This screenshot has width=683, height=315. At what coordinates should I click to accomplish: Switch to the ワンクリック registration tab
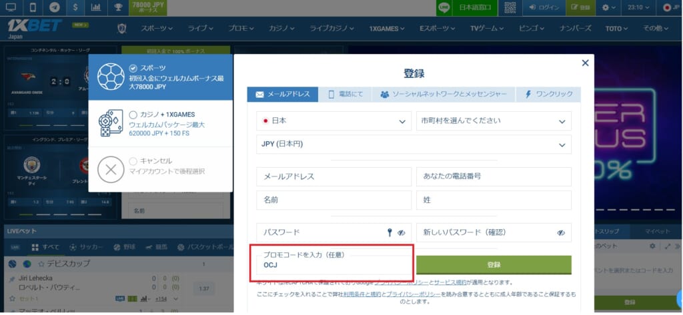548,95
